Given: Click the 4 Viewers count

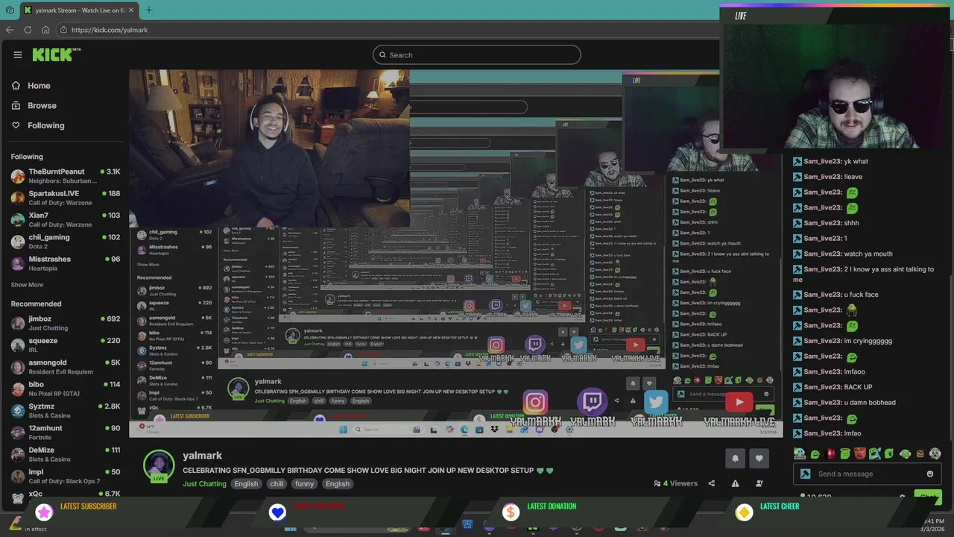Looking at the screenshot, I should (675, 483).
